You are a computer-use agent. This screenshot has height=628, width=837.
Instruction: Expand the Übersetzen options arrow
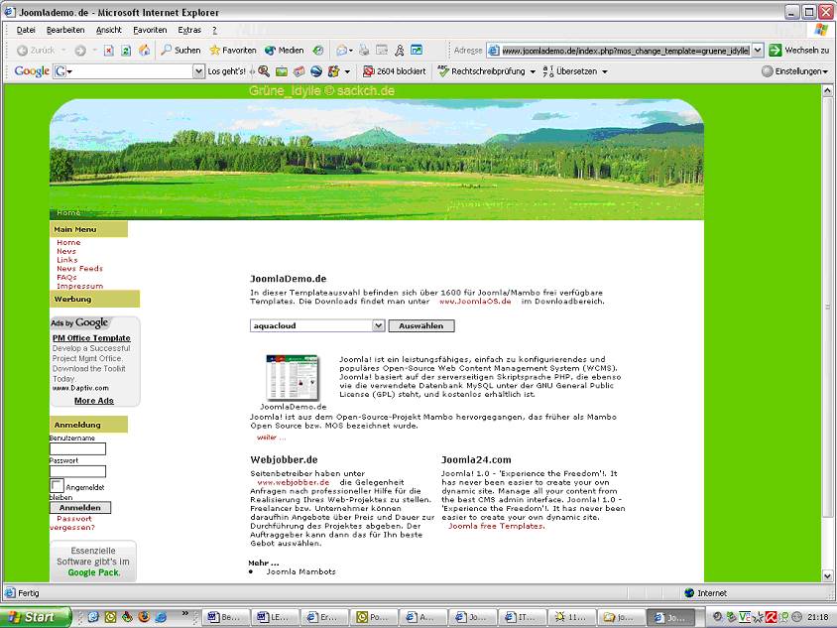[605, 71]
